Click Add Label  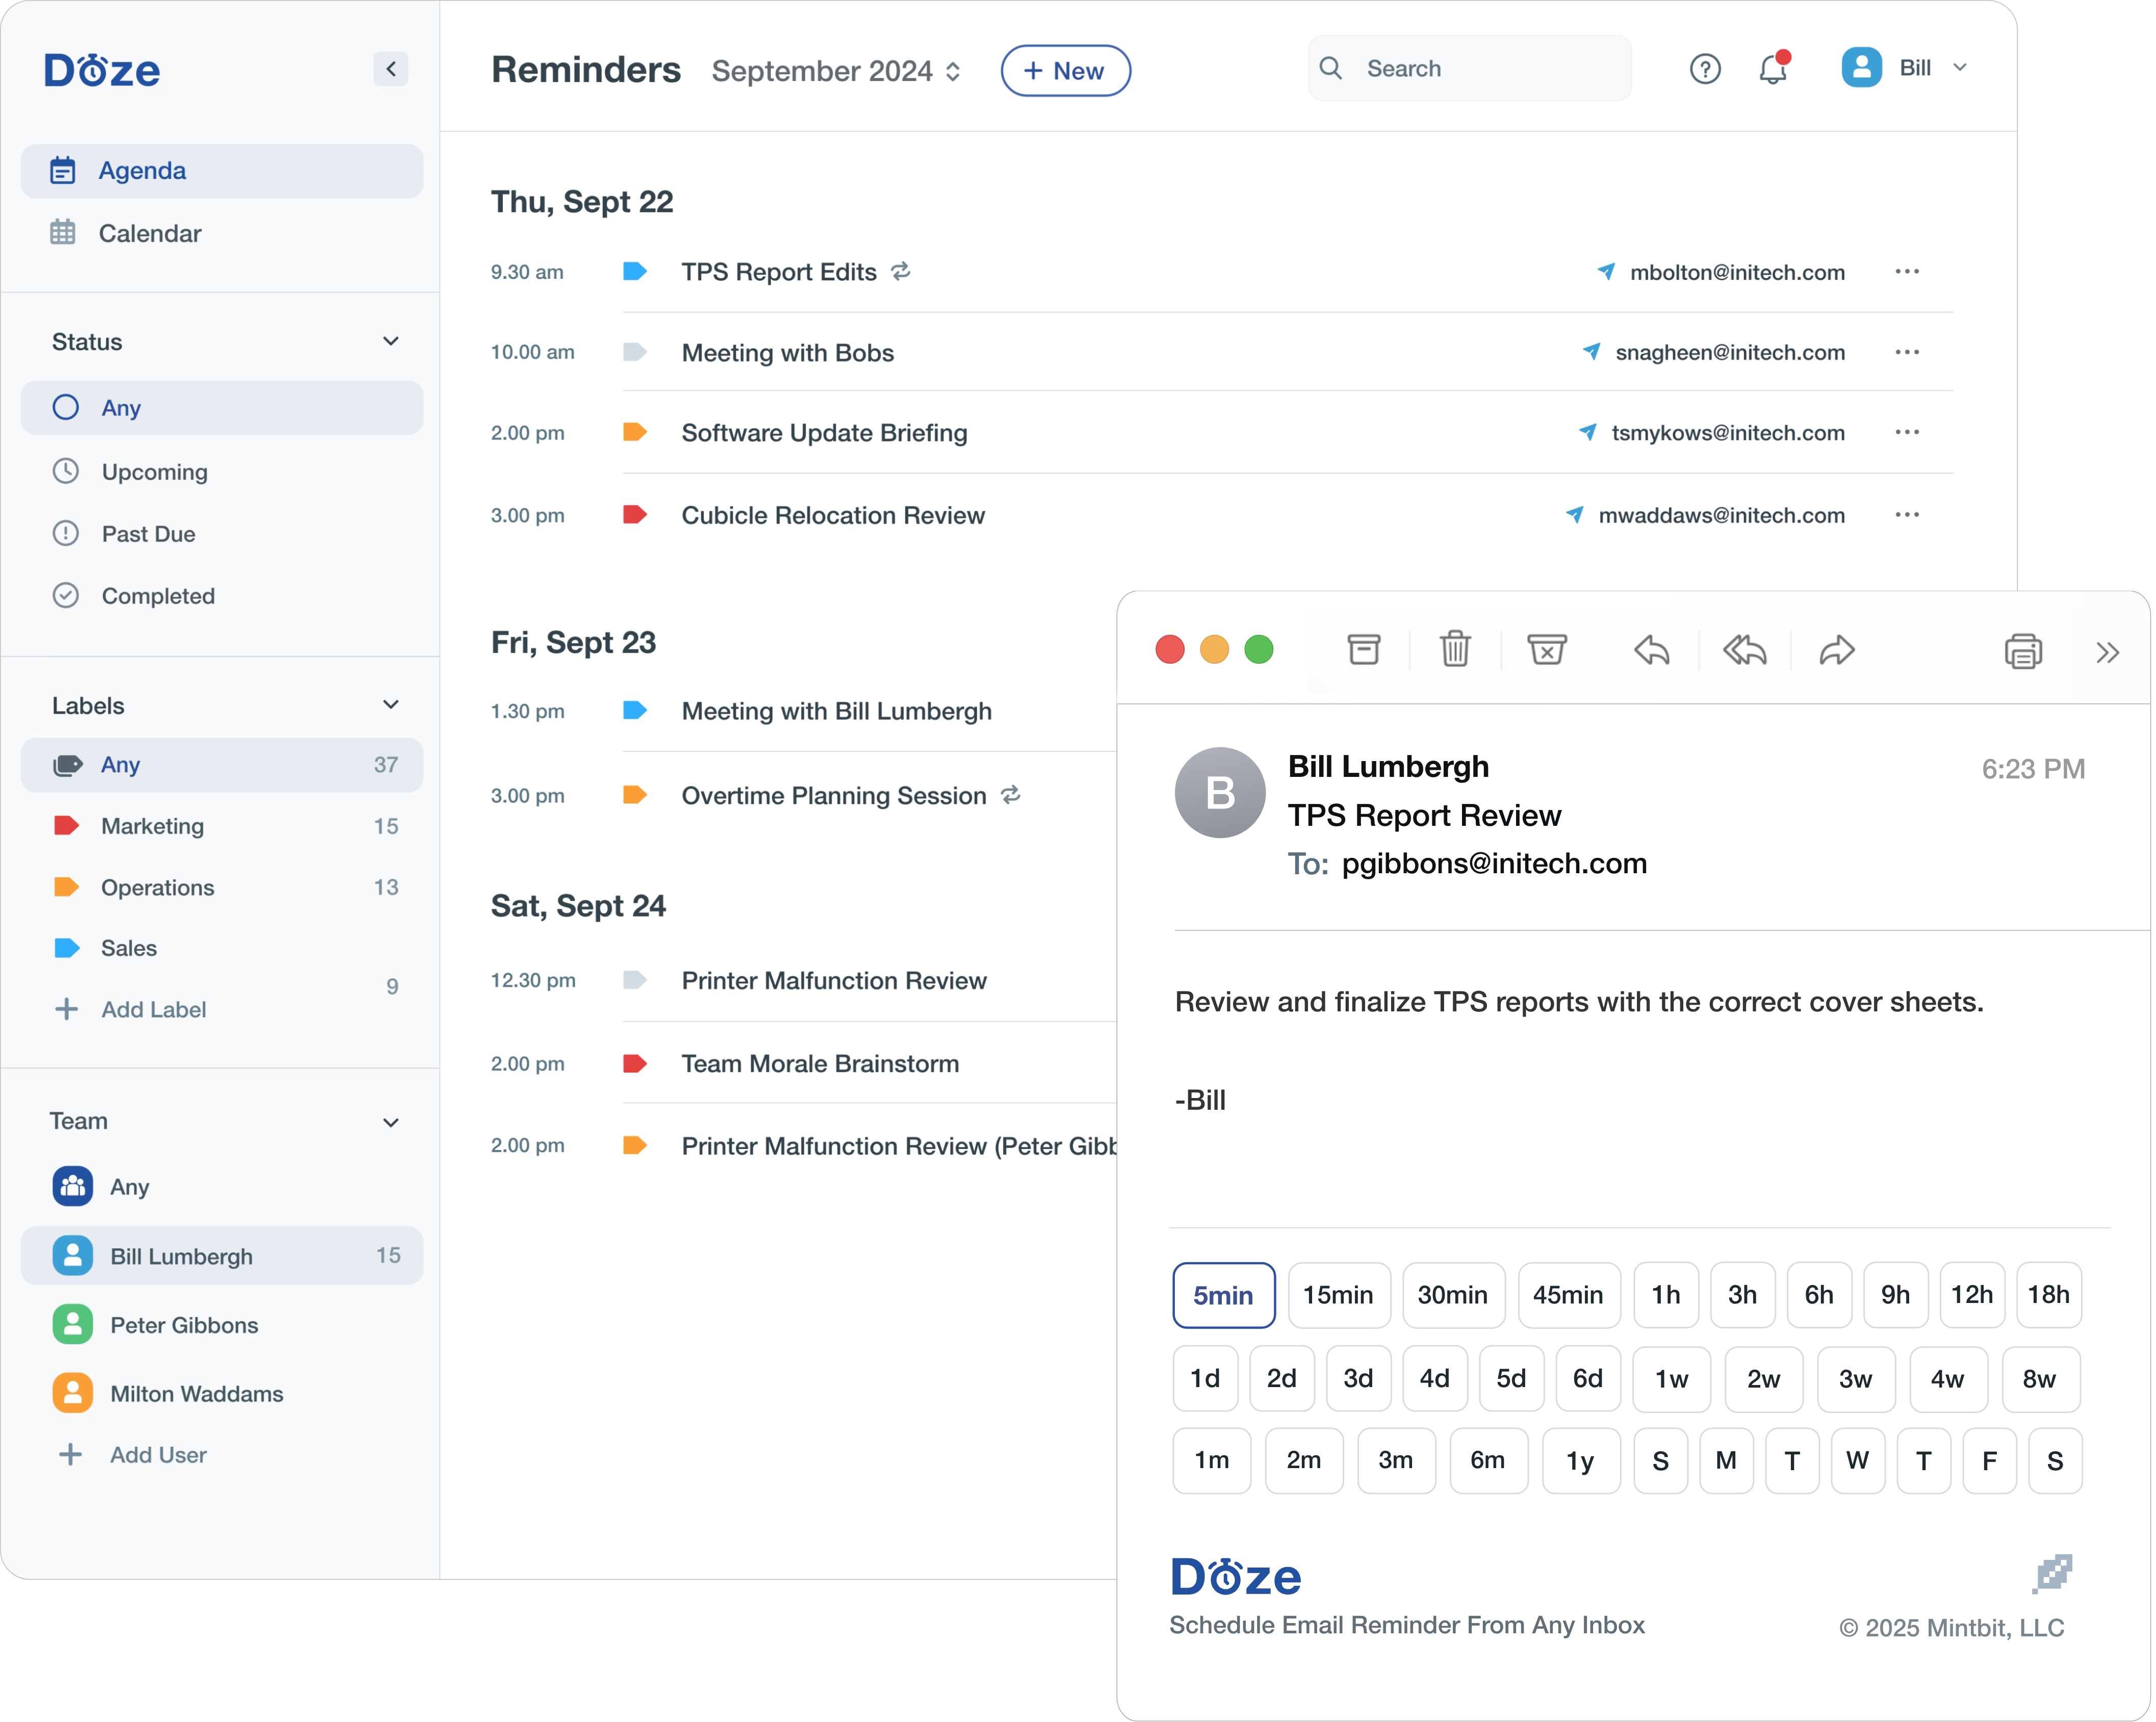(131, 1009)
